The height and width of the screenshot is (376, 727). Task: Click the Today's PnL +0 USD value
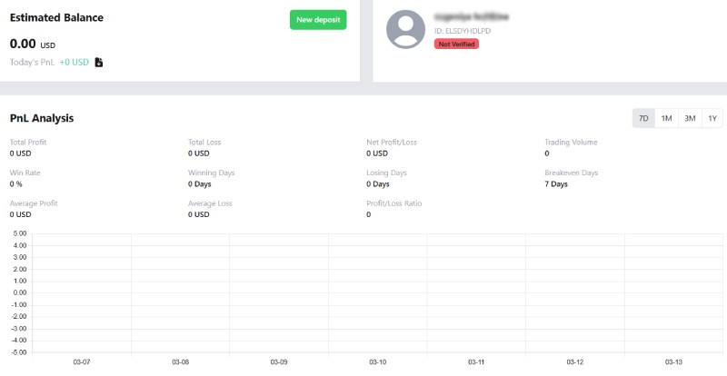[x=74, y=62]
